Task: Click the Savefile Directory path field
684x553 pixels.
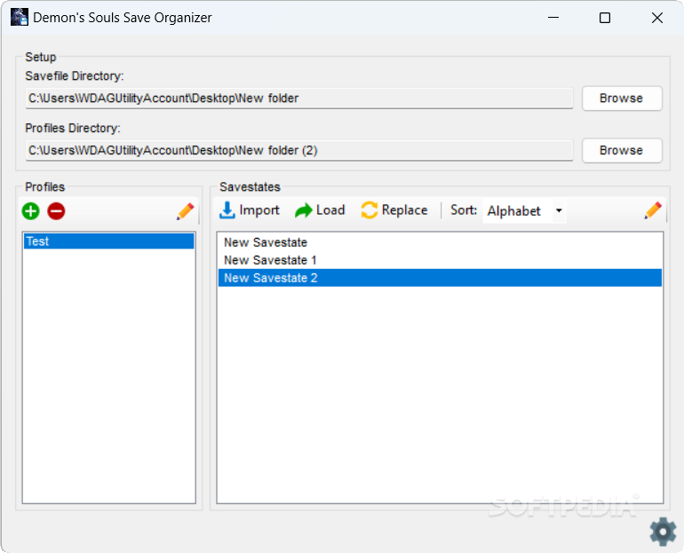Action: point(299,98)
